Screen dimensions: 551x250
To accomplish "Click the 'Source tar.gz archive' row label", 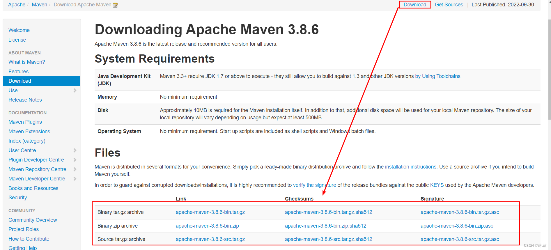I will [x=121, y=239].
